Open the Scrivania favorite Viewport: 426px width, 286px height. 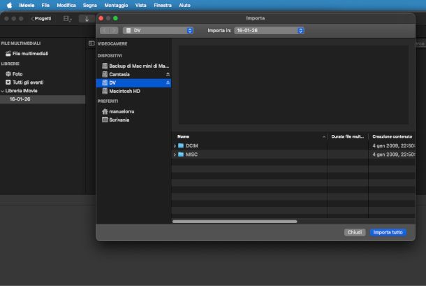[119, 120]
